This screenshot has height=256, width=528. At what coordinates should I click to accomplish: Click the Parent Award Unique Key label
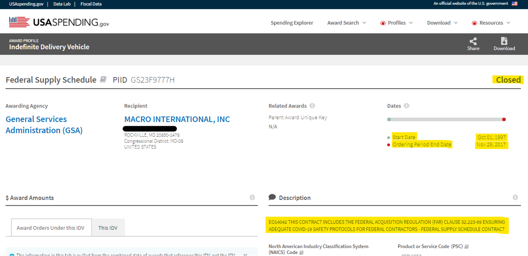298,117
